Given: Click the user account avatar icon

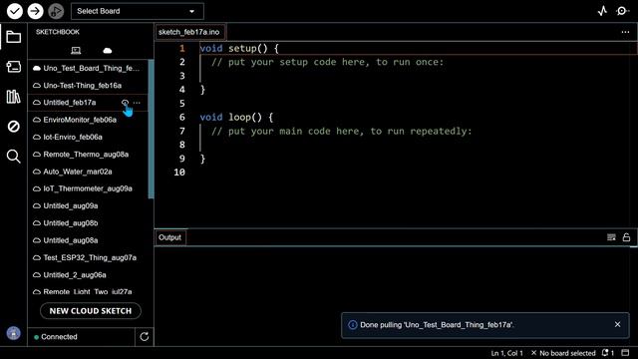Looking at the screenshot, I should tap(13, 333).
